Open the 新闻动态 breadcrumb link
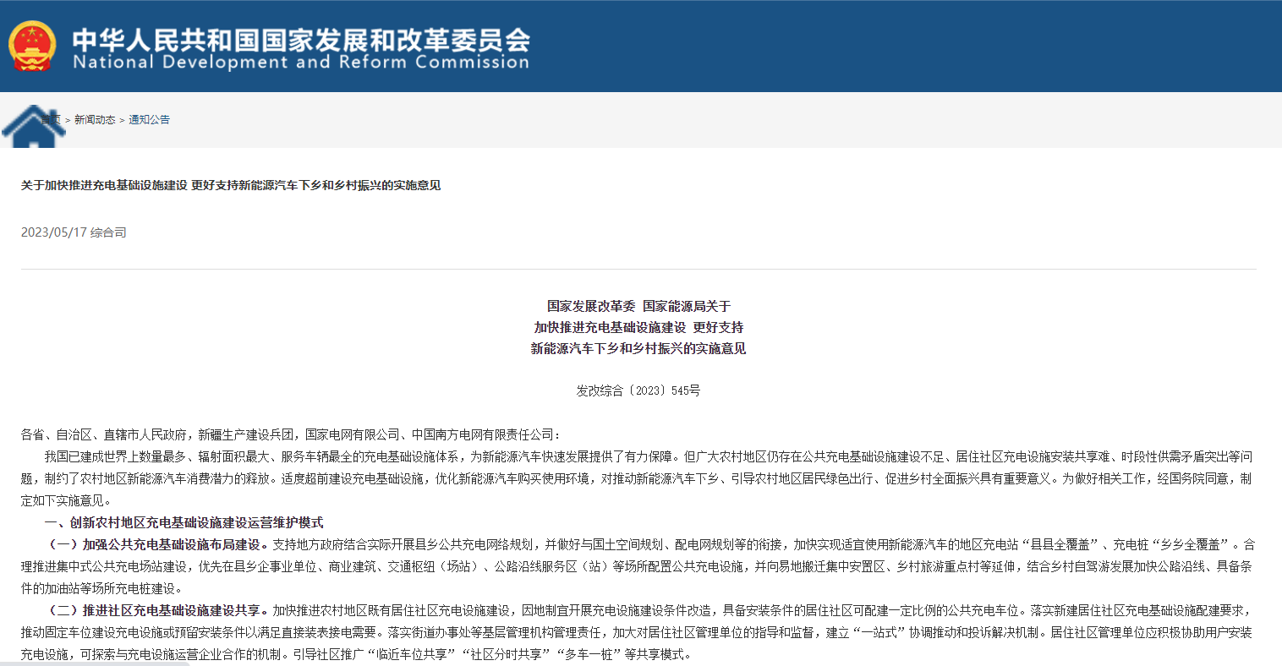This screenshot has width=1282, height=666. (95, 120)
